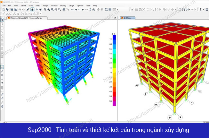Toggle the Set Display Options checkbox icon

tap(110, 9)
